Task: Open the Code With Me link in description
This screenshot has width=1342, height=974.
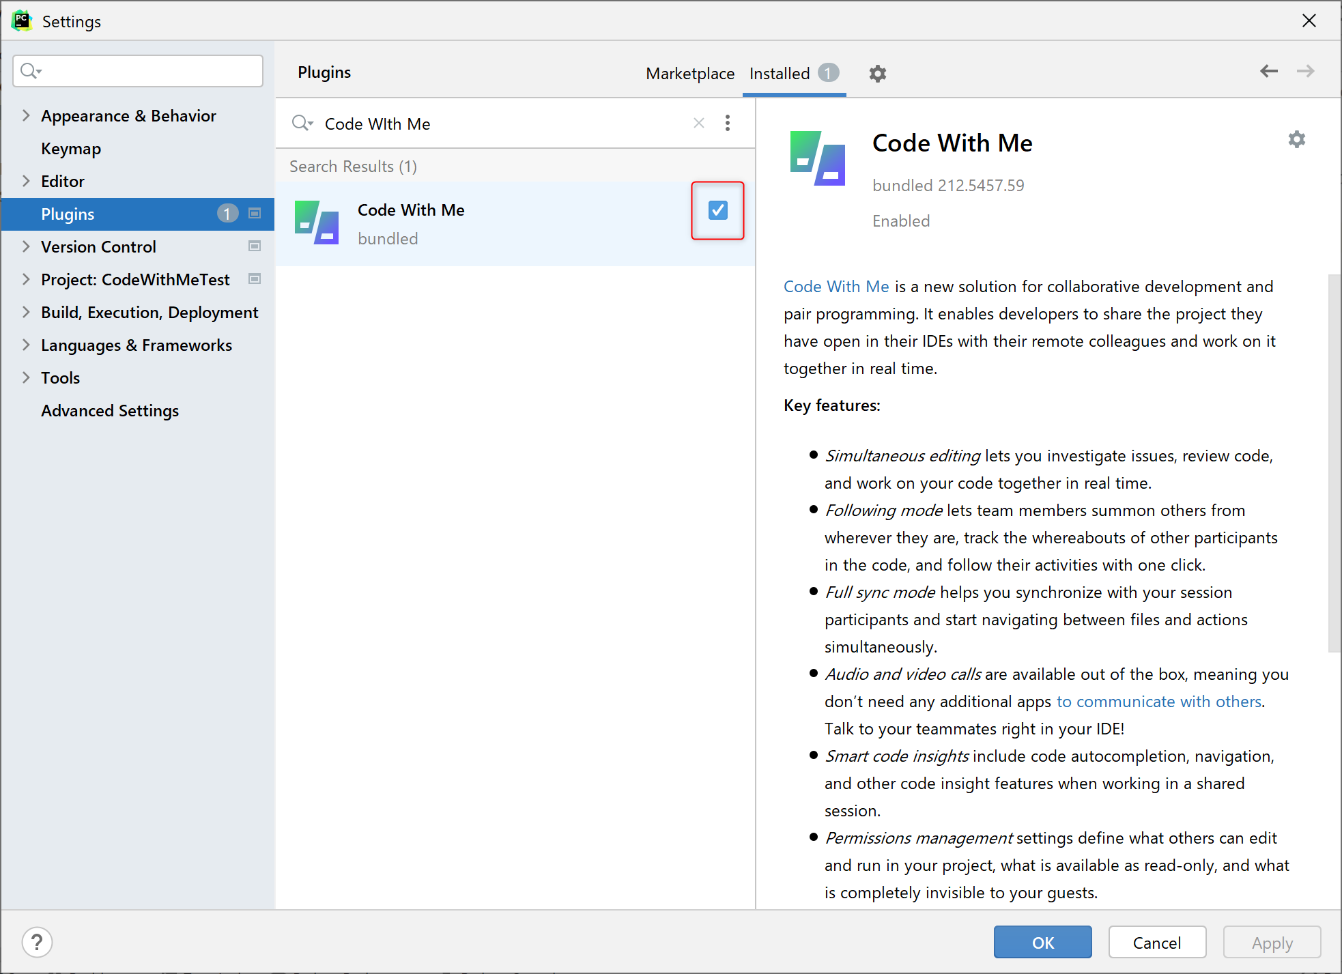Action: click(836, 287)
